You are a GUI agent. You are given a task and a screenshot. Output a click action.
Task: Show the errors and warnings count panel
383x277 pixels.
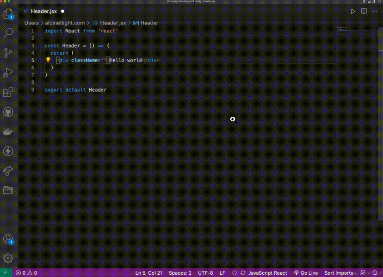[x=26, y=272]
